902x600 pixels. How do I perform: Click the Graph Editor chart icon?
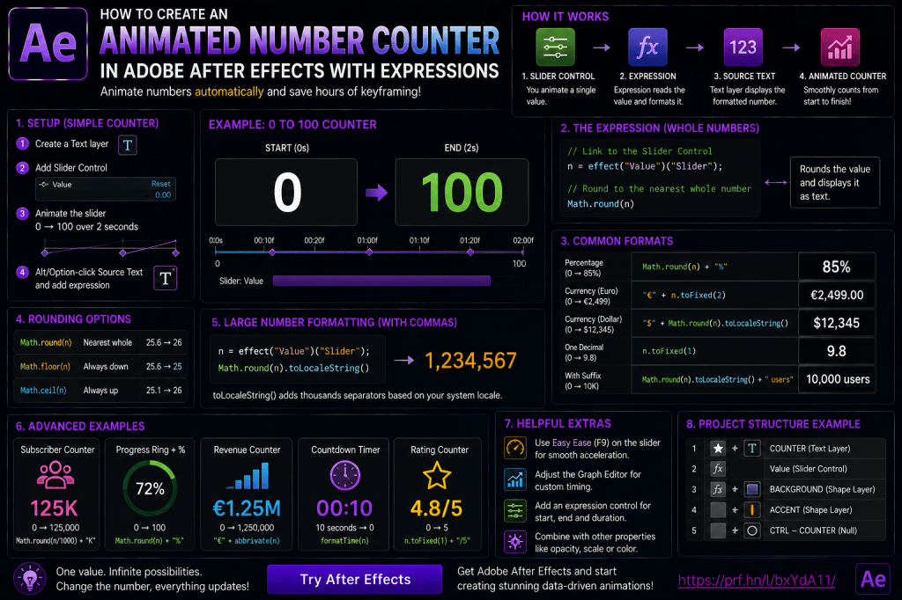514,479
